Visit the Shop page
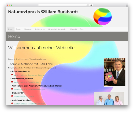The image size is (134, 113). tap(82, 29)
